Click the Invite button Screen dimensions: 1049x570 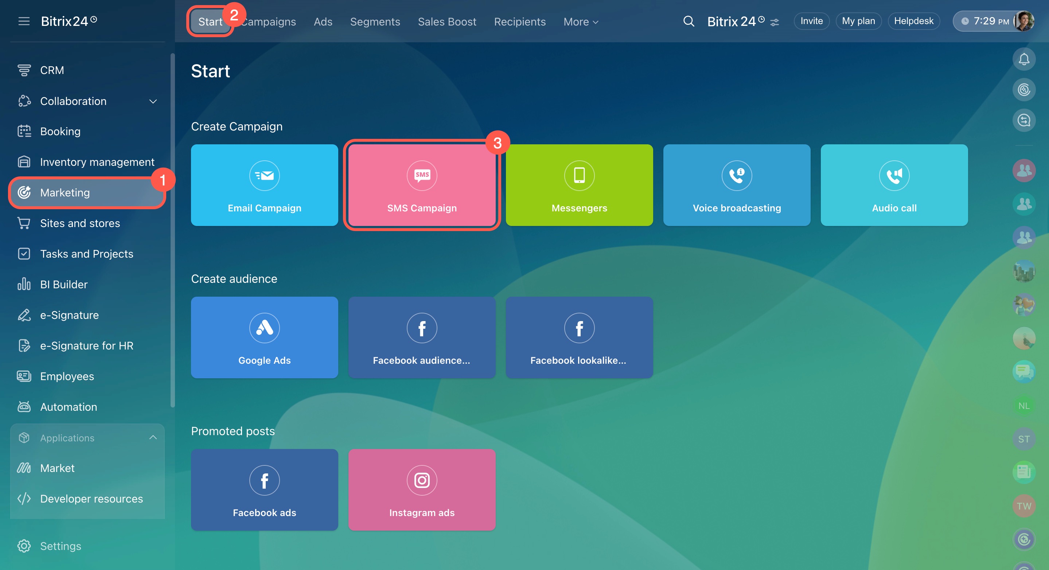(811, 21)
